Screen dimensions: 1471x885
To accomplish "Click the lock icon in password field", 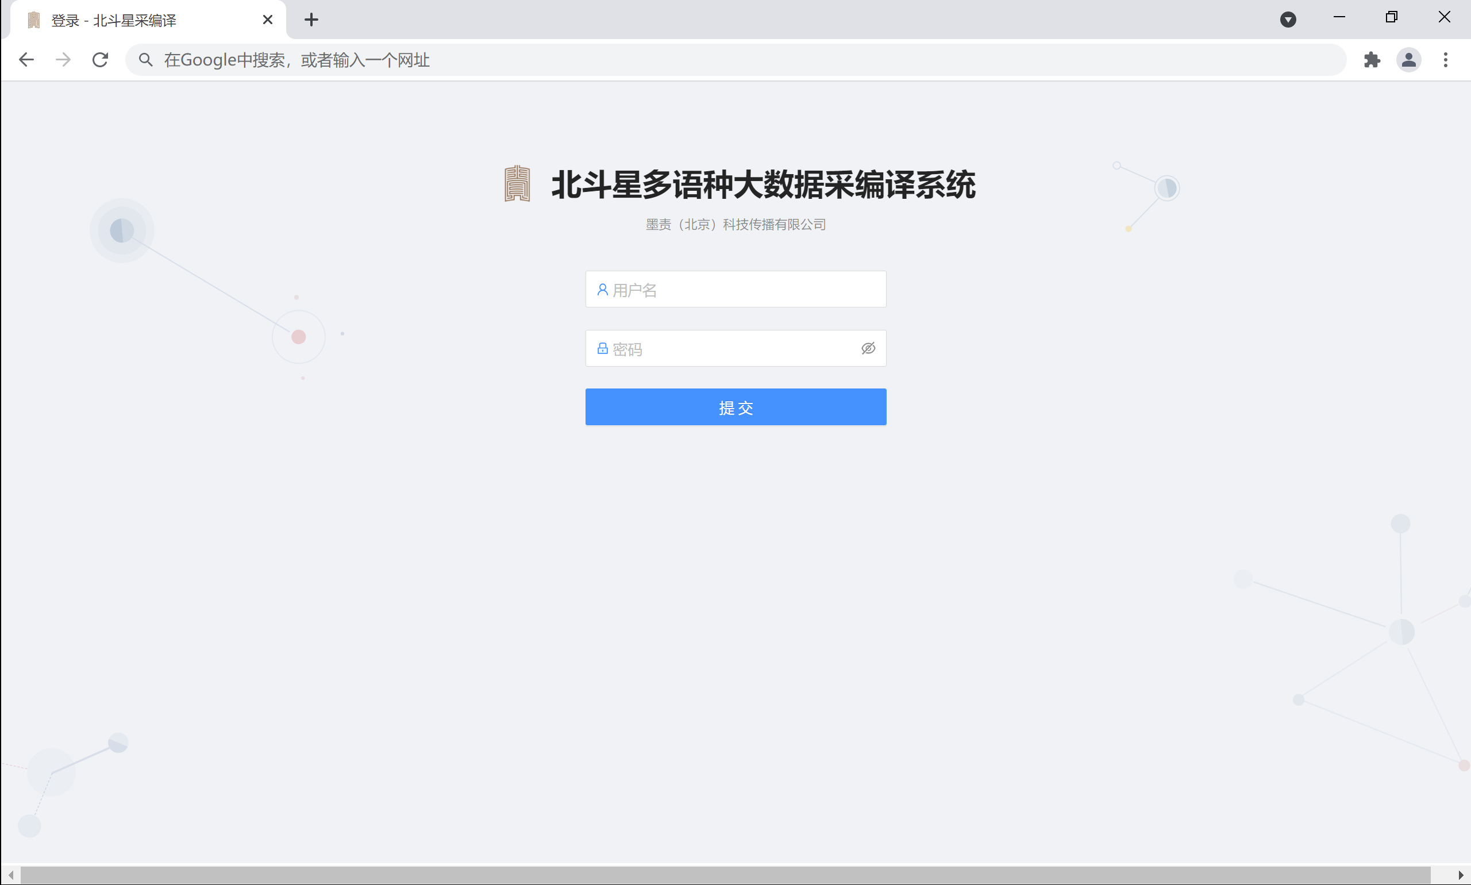I will 602,349.
